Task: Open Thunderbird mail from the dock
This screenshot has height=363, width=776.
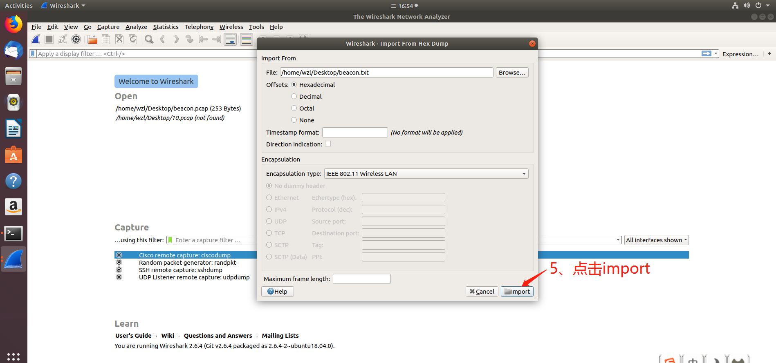Action: tap(13, 51)
